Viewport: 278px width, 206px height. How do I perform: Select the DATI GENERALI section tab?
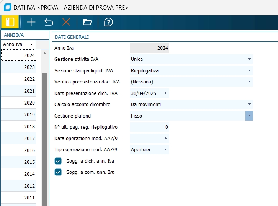pyautogui.click(x=72, y=37)
